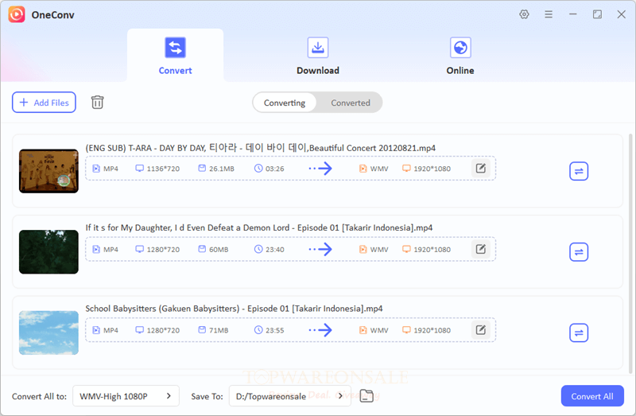
Task: Click the conversion arrow in T-ARA row
Action: [x=320, y=168]
